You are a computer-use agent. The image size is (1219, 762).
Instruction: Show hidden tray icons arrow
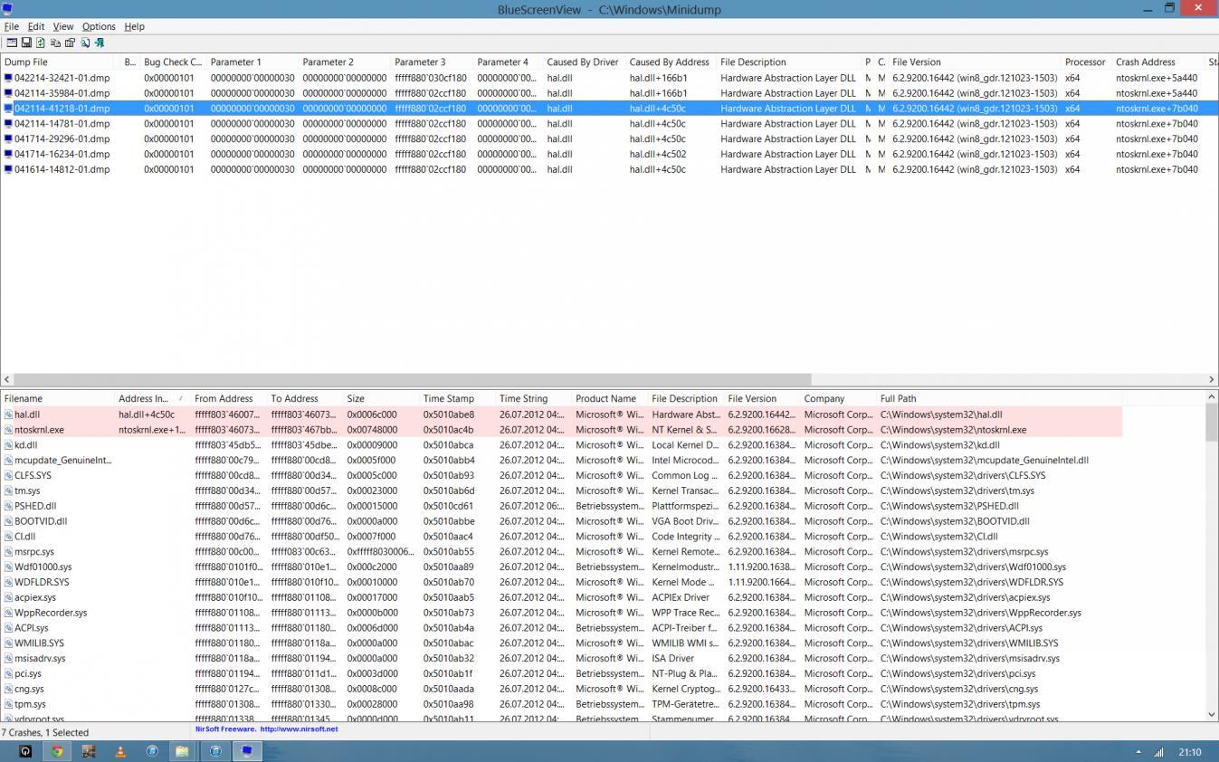coord(1138,752)
